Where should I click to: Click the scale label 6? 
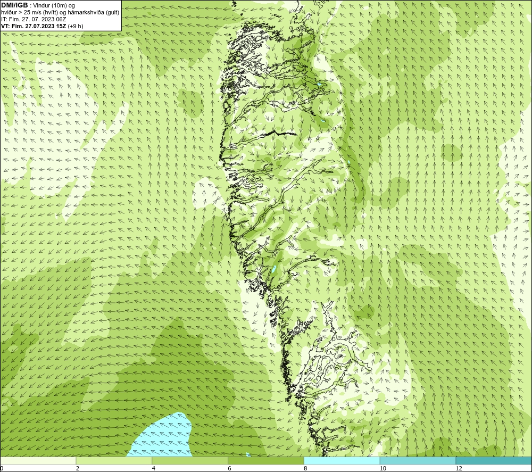[230, 468]
